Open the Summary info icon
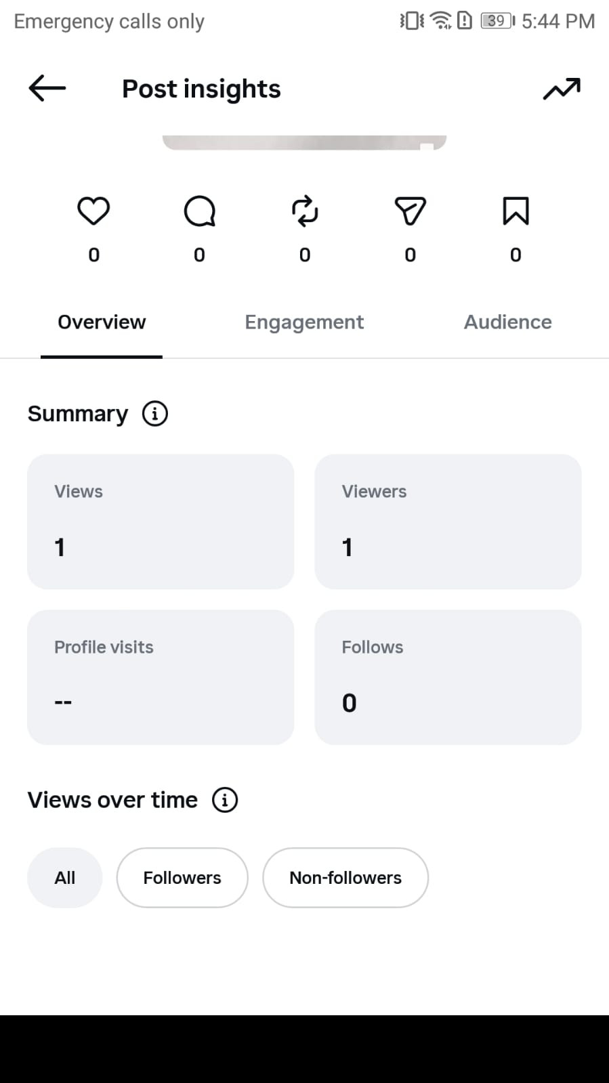609x1083 pixels. (x=155, y=413)
